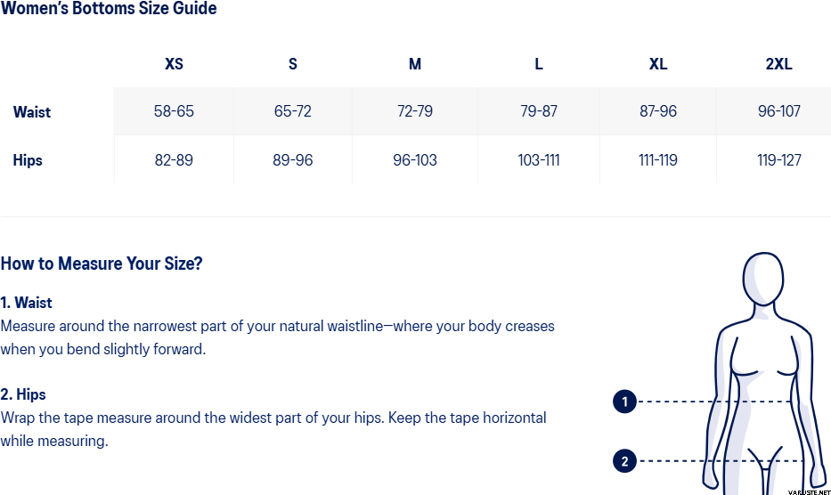
Task: Click the M size column header
Action: 415,64
